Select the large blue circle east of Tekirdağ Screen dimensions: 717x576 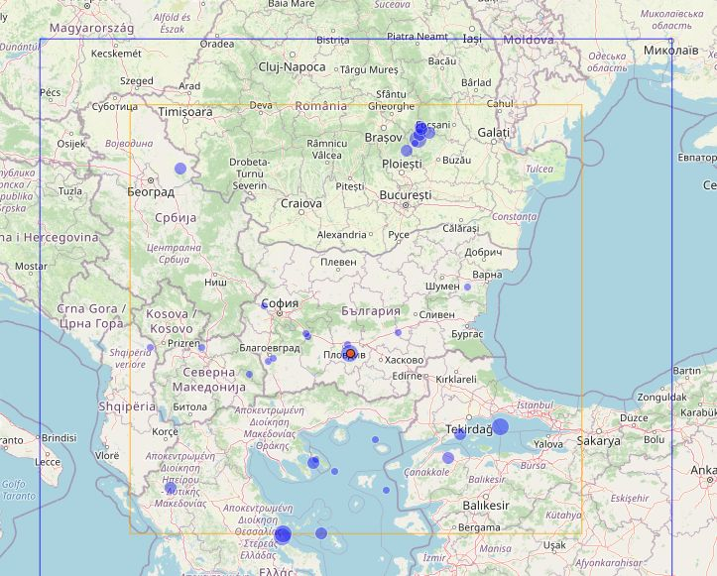click(x=500, y=426)
